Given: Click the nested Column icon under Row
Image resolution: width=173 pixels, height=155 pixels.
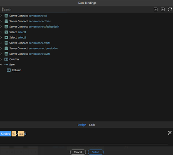Looking at the screenshot, I should tap(9, 70).
